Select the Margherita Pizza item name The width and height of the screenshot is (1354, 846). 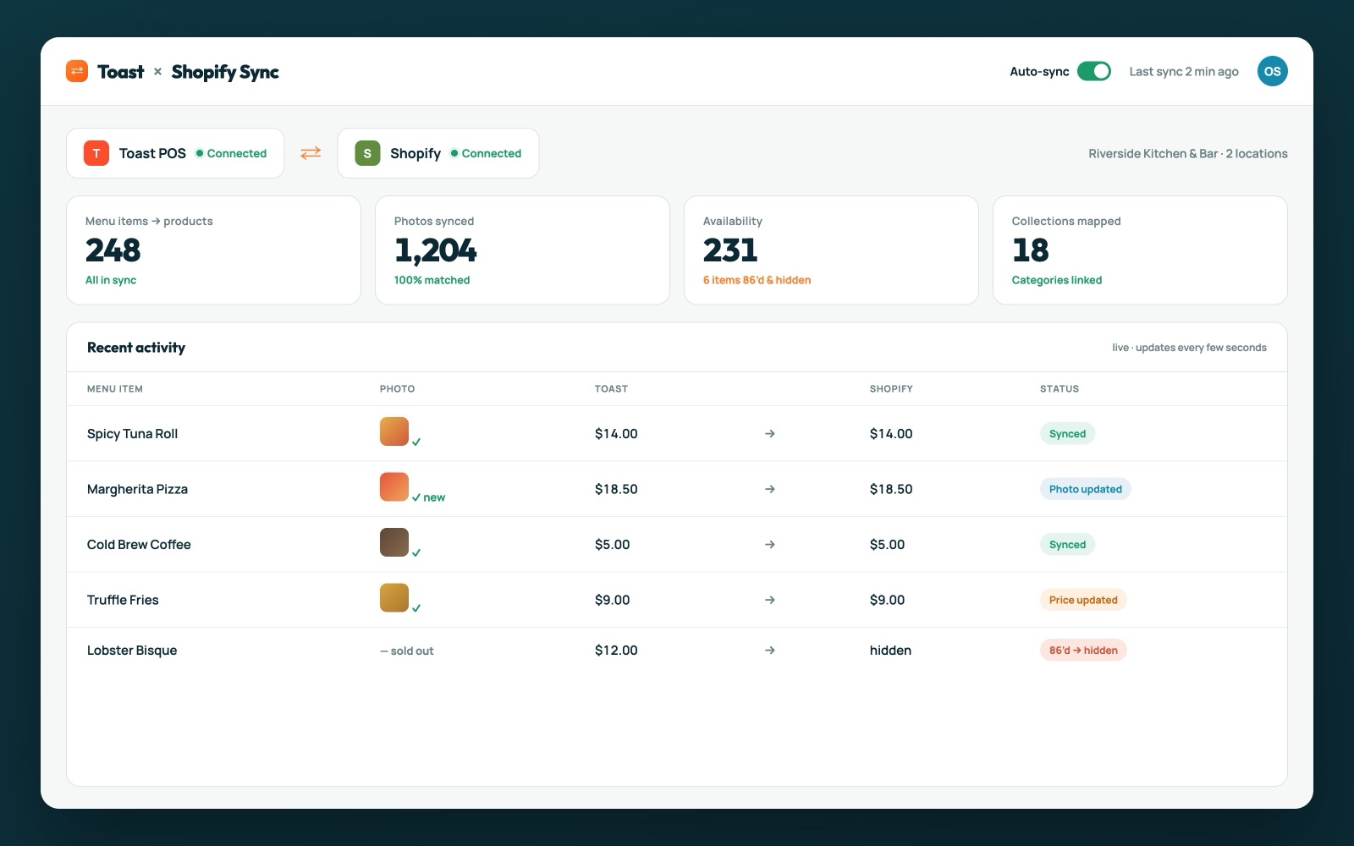(137, 489)
